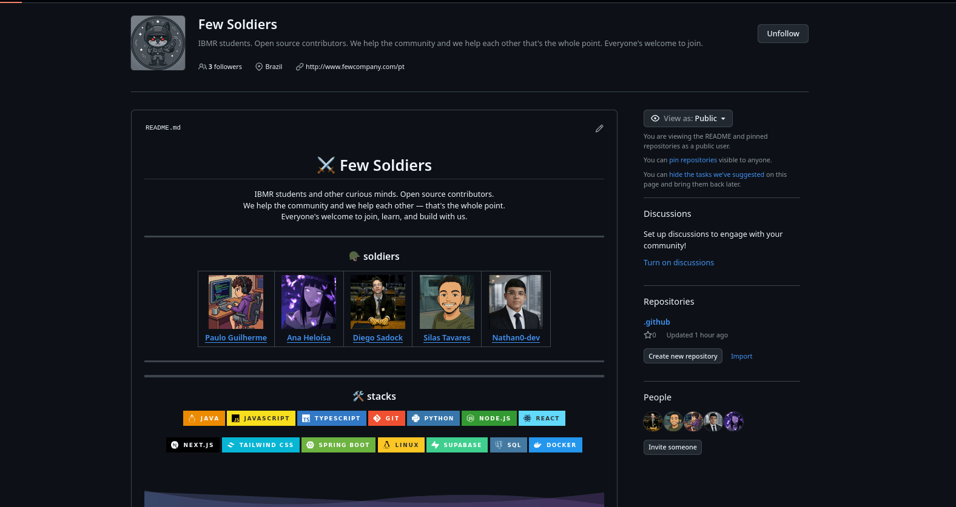This screenshot has height=507, width=956.
Task: Click the Java stack badge
Action: click(204, 418)
